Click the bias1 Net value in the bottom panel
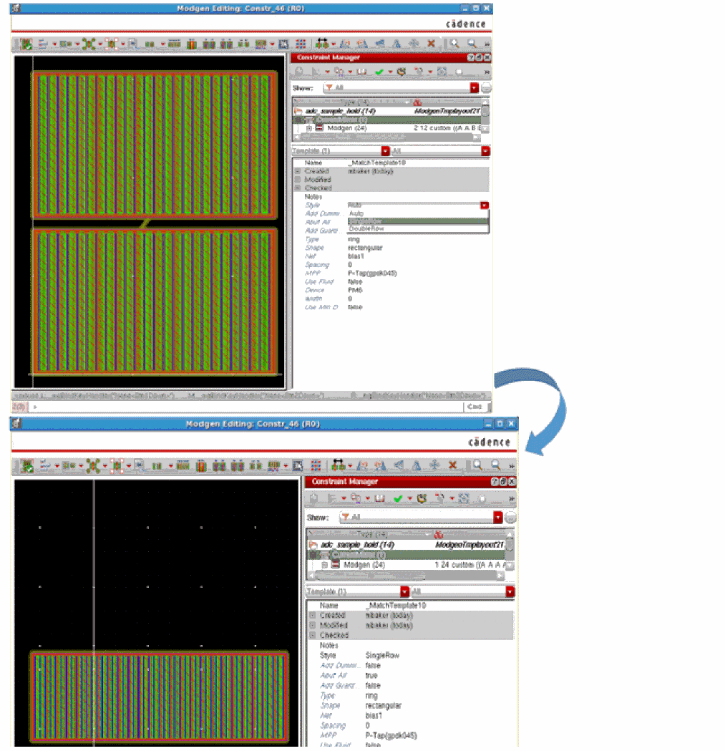 [x=374, y=715]
